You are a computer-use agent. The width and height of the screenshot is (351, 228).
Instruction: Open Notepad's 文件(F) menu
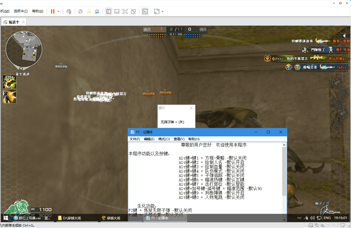click(135, 139)
